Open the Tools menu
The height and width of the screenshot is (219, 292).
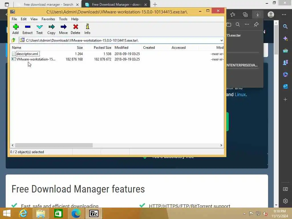click(63, 19)
